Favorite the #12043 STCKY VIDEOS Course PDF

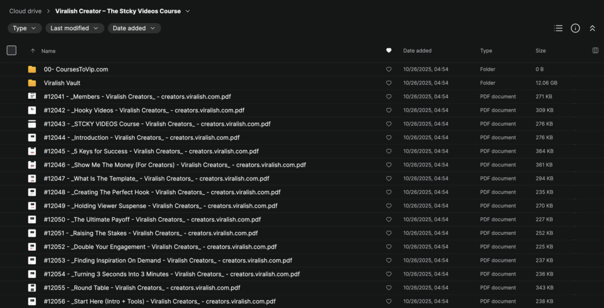[389, 124]
